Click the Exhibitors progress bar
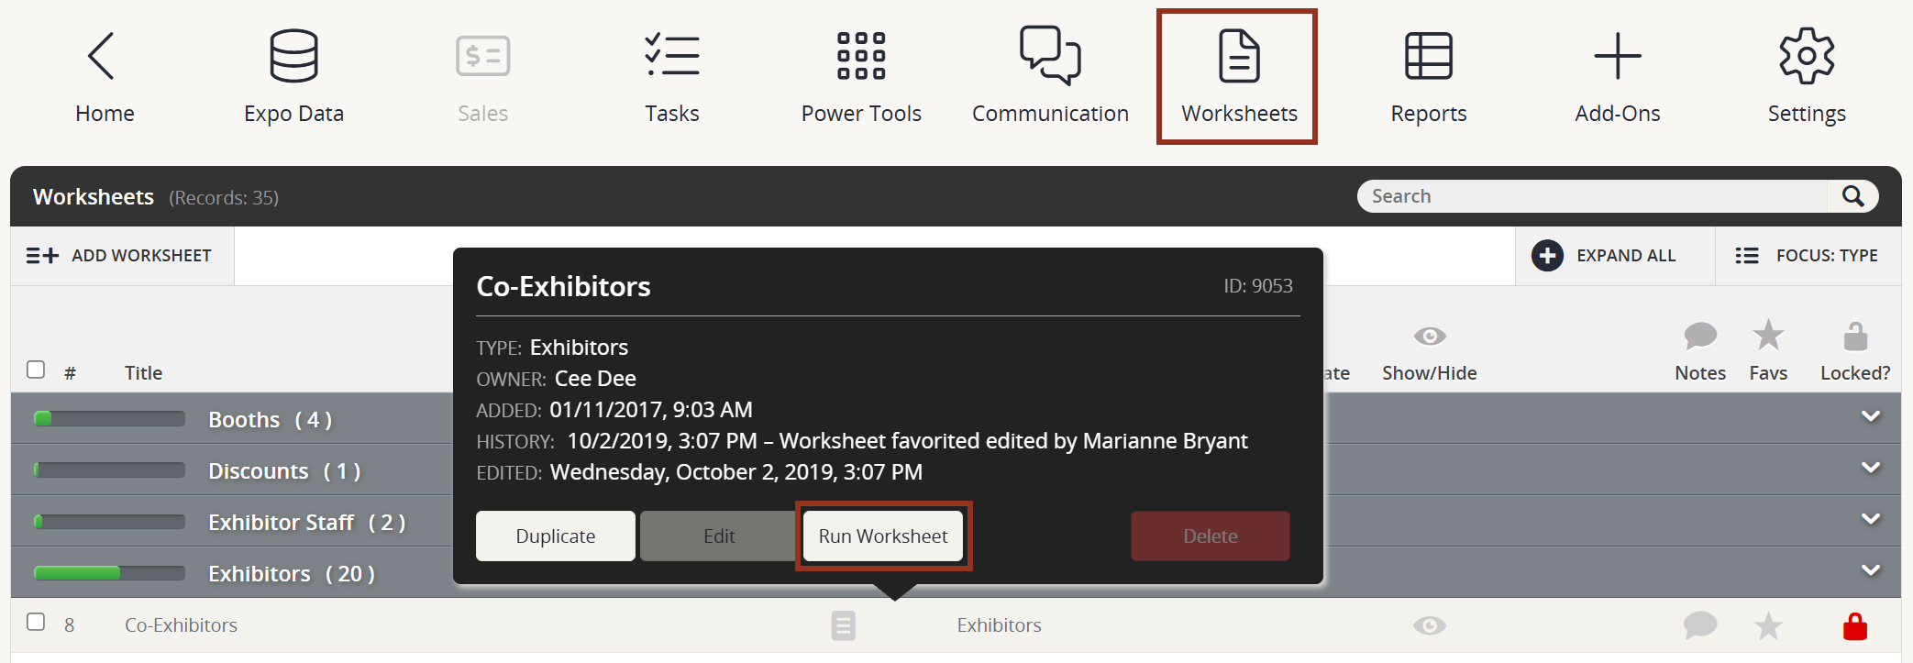 click(109, 573)
